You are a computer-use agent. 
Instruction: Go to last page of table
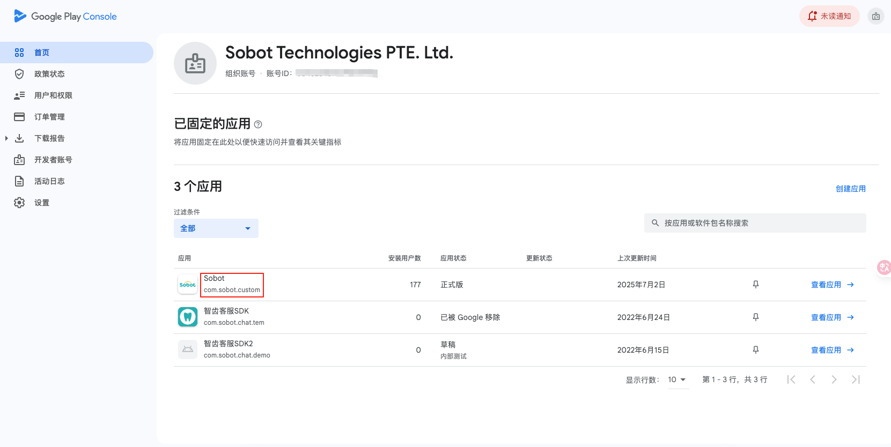(856, 379)
